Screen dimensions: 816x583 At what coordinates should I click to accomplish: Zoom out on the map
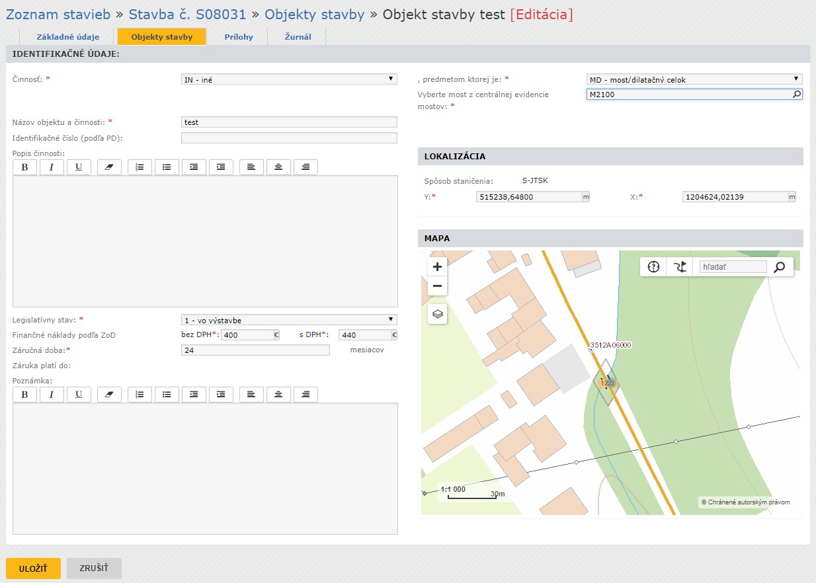[x=437, y=286]
